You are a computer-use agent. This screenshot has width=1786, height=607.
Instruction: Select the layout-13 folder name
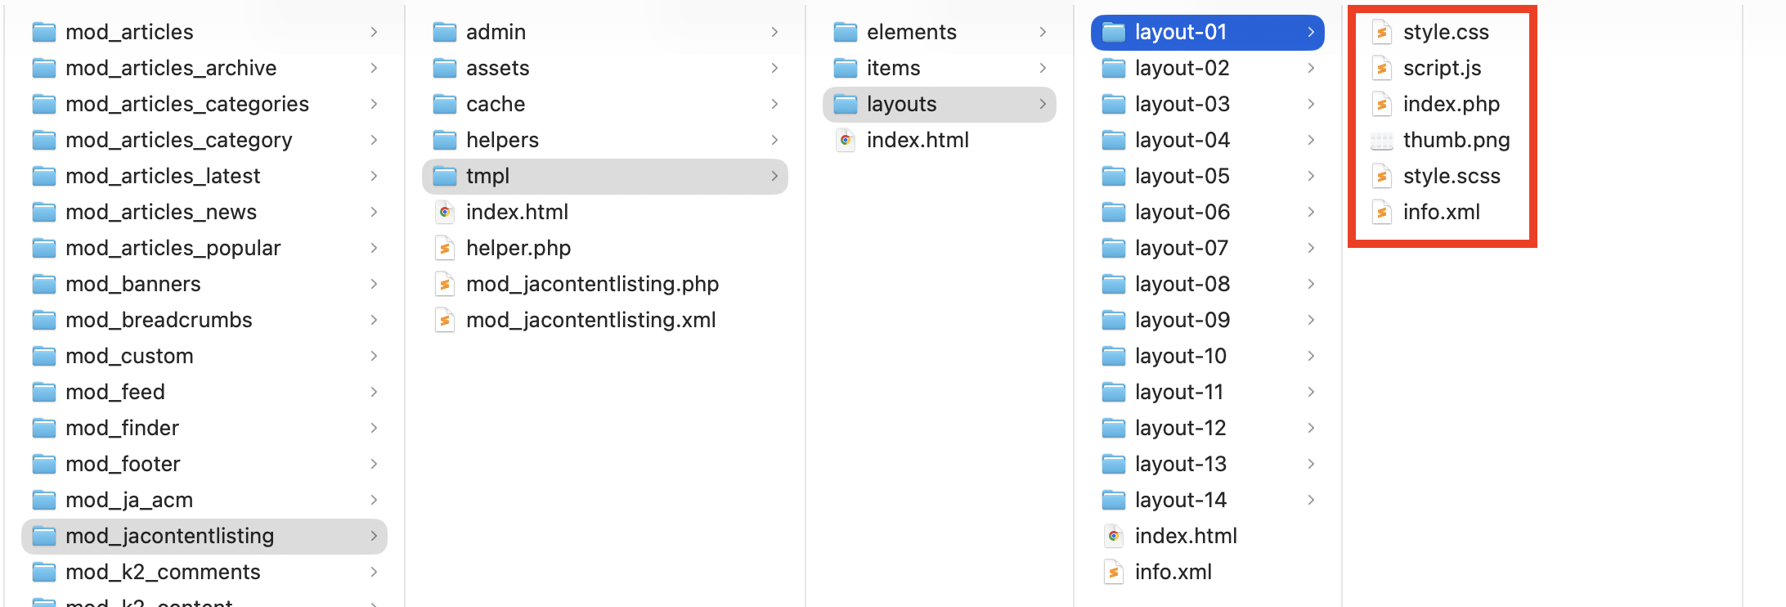click(1181, 464)
